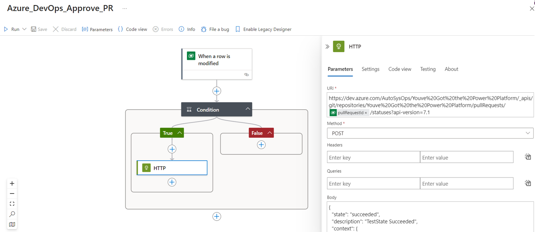Click File a bug

coord(215,29)
